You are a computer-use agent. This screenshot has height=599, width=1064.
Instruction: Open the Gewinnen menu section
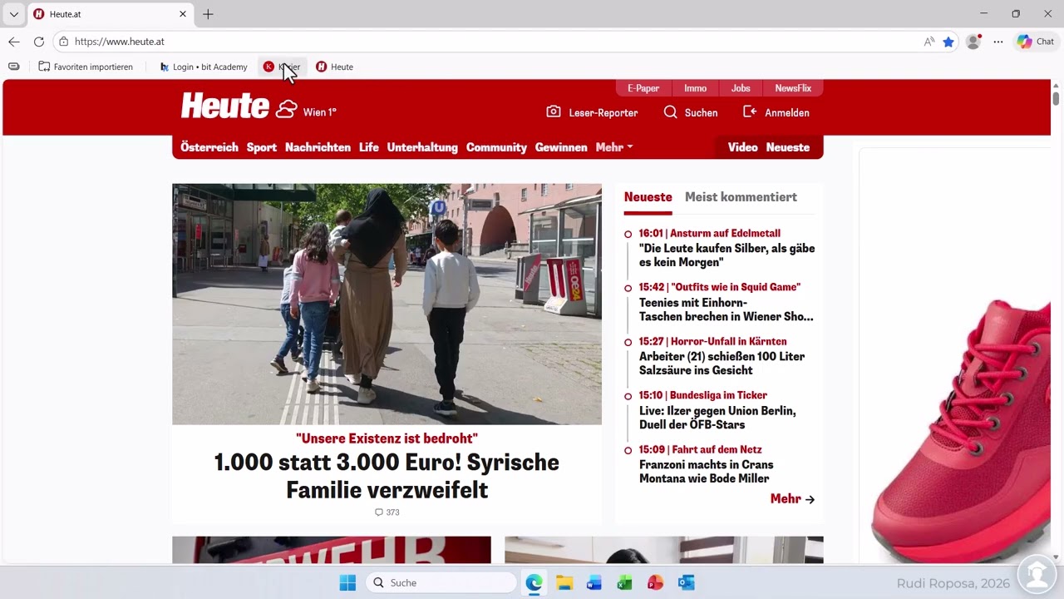tap(561, 147)
